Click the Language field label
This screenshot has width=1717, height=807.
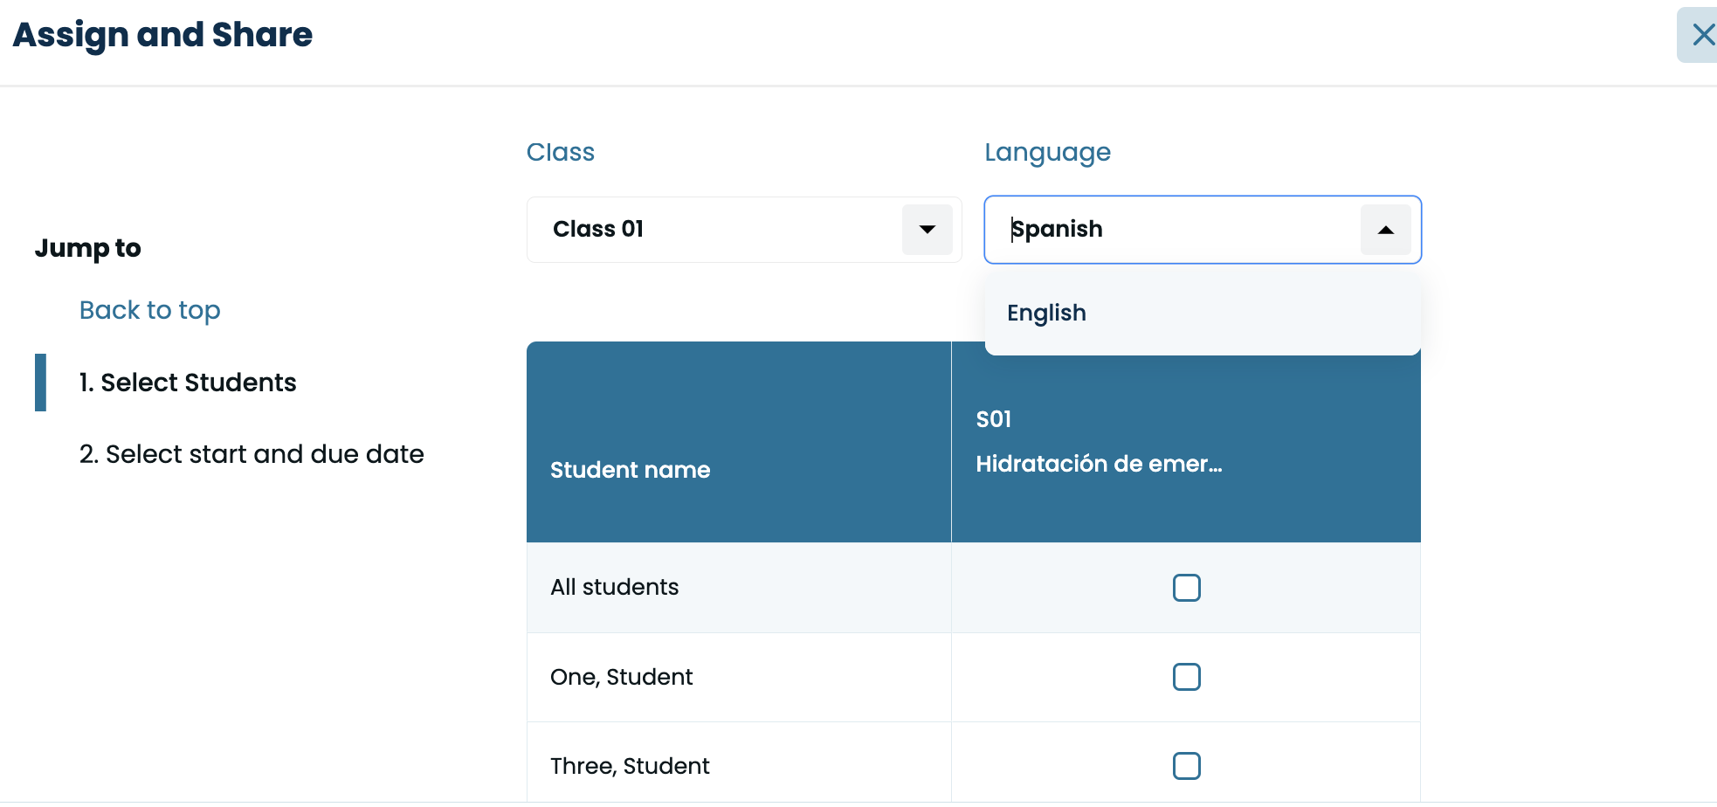click(1048, 153)
